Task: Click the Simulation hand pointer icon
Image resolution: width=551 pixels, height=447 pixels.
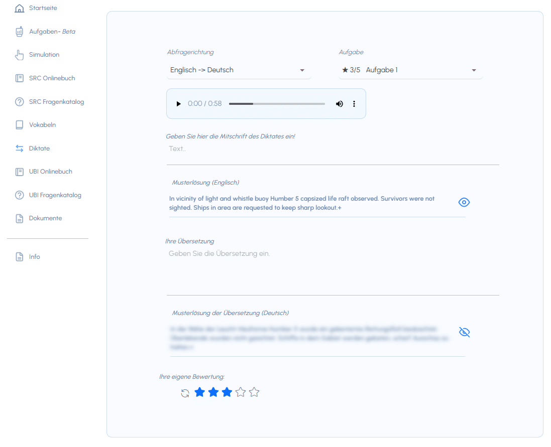Action: coord(20,55)
